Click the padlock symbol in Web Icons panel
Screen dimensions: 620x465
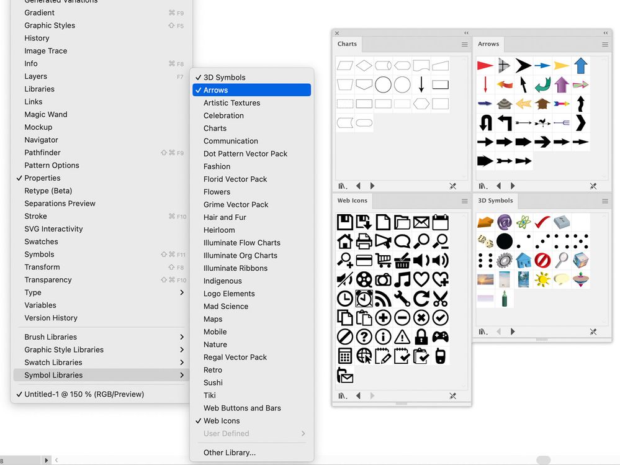click(420, 336)
